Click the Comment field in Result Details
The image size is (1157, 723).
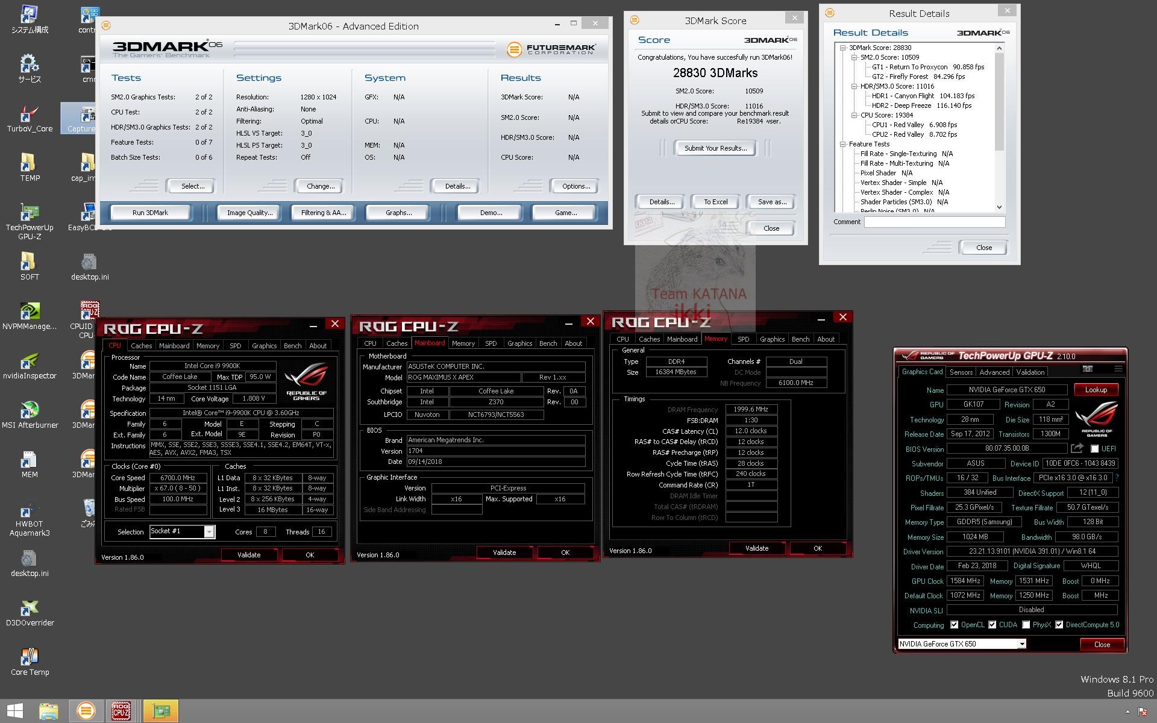935,222
